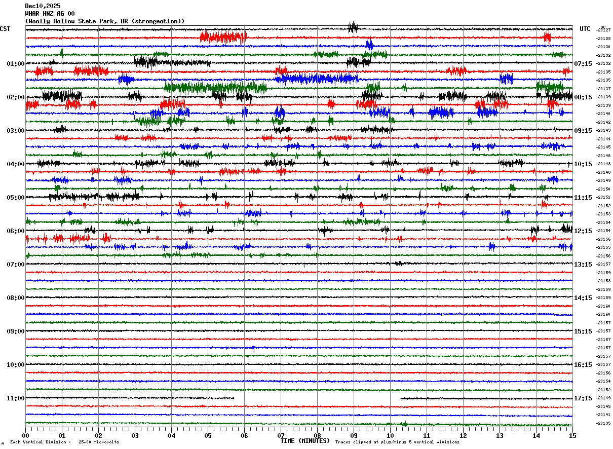Select the 09:00 CST row label

[16, 331]
